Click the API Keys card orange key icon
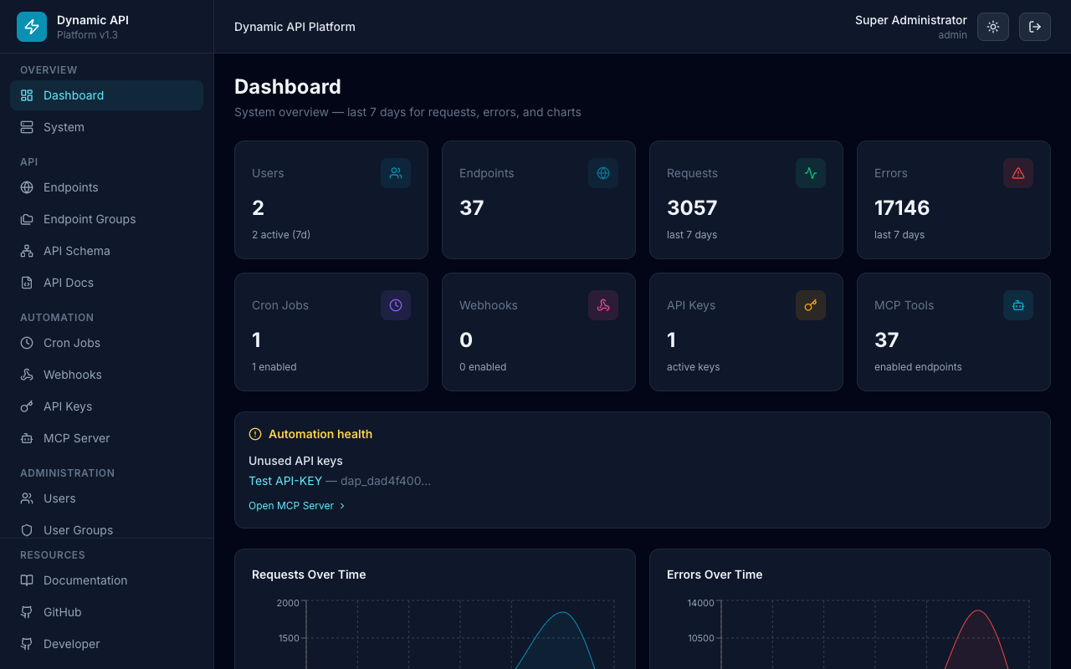The height and width of the screenshot is (669, 1071). click(x=811, y=305)
